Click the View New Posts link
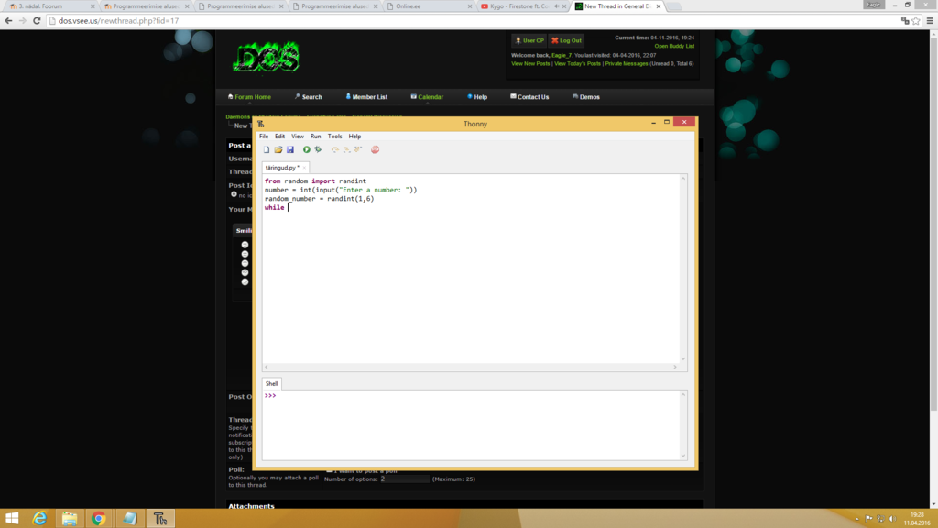This screenshot has height=528, width=938. coord(530,63)
